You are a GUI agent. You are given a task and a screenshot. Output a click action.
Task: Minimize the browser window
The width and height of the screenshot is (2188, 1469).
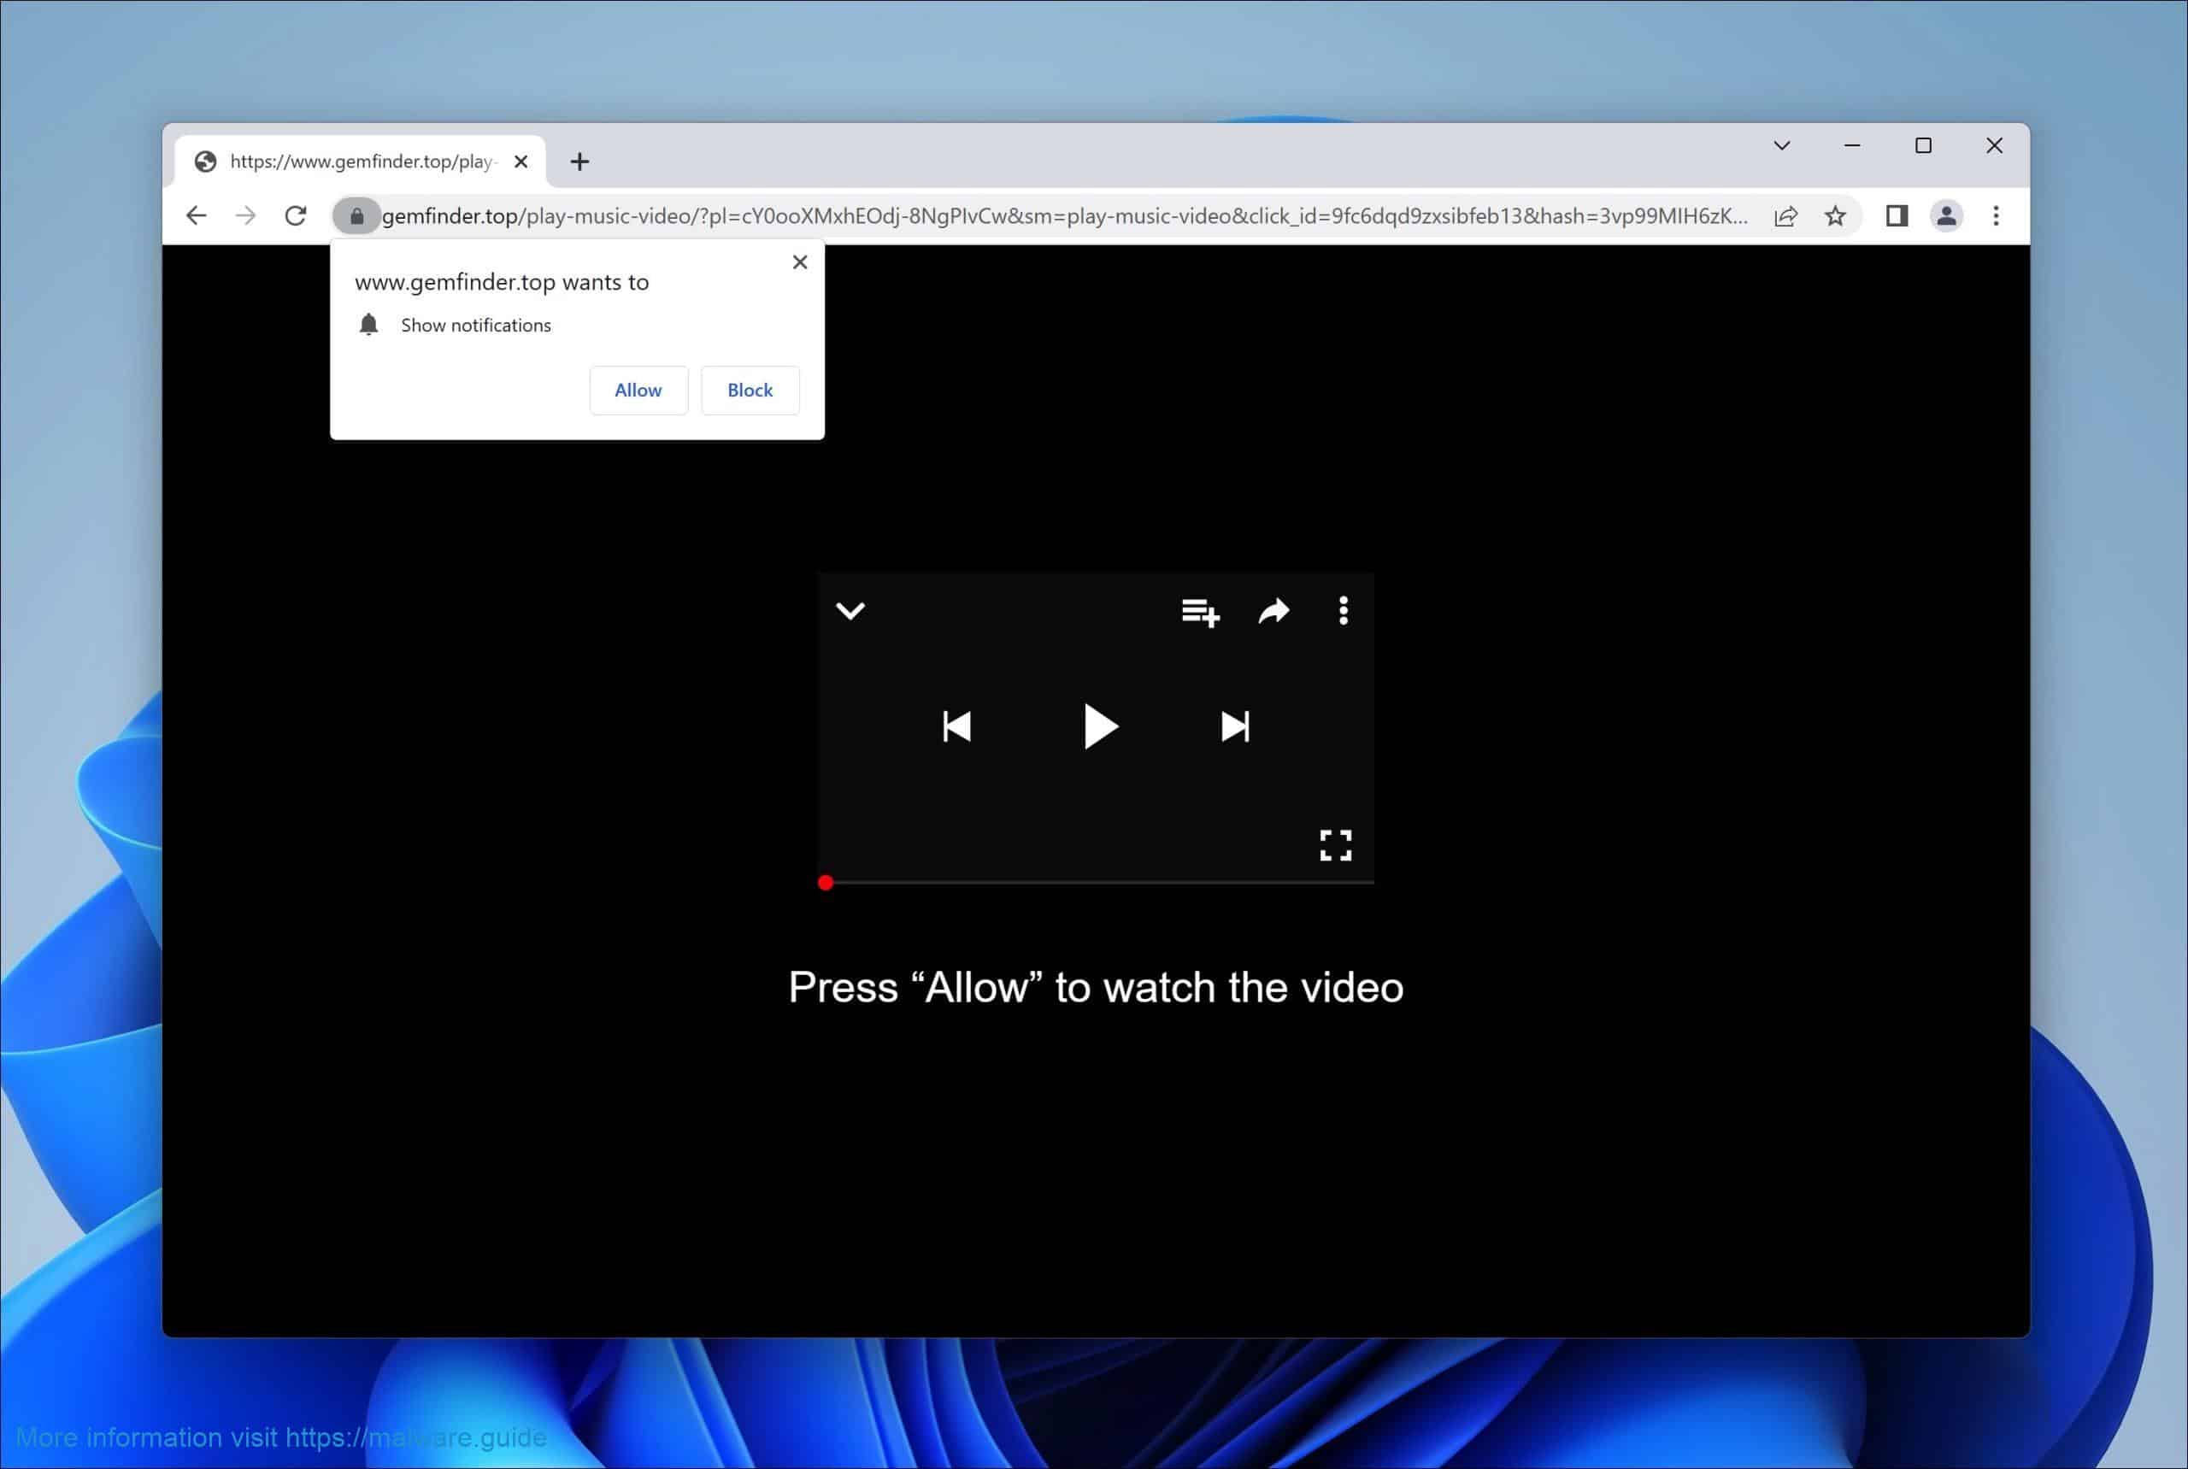[1853, 146]
